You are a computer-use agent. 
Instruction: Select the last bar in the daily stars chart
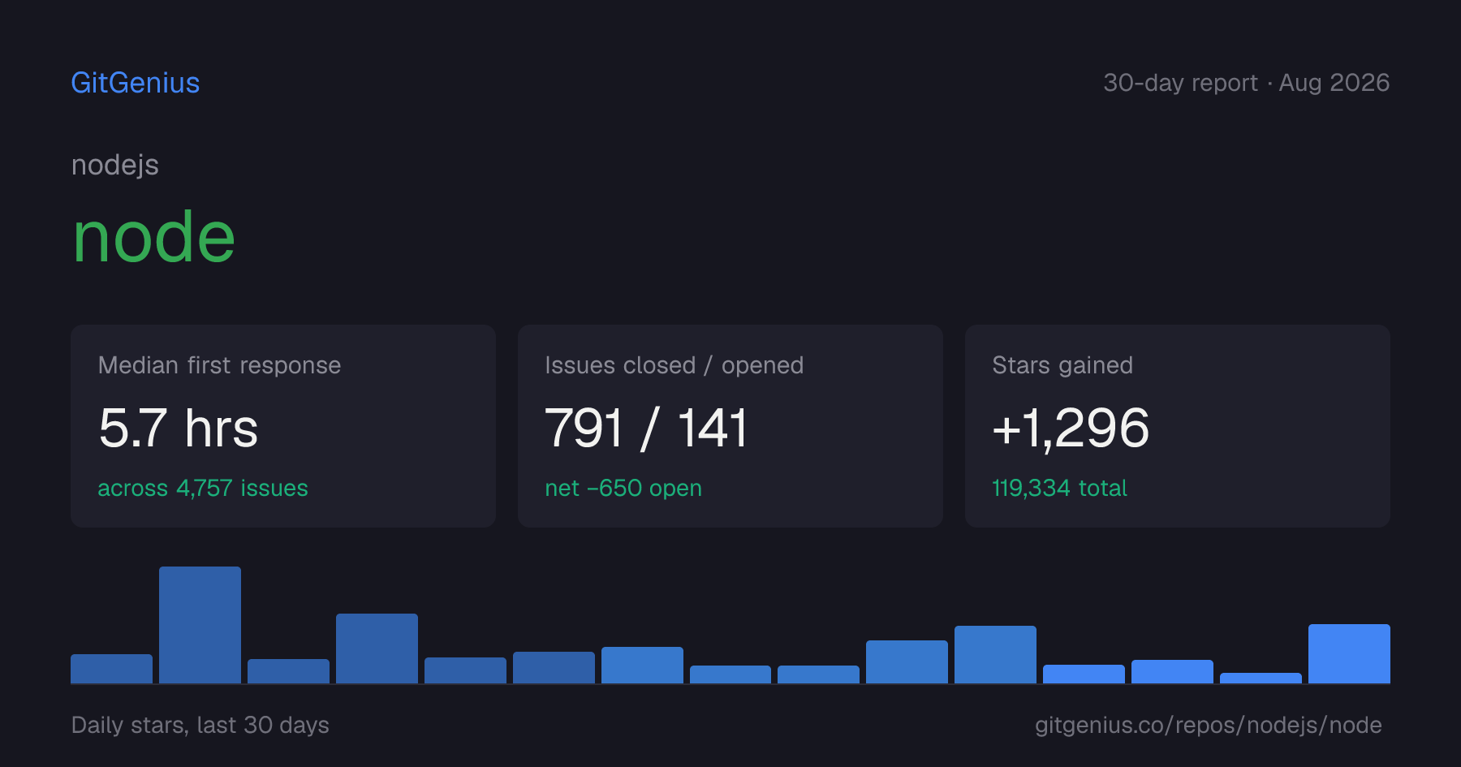pyautogui.click(x=1349, y=653)
